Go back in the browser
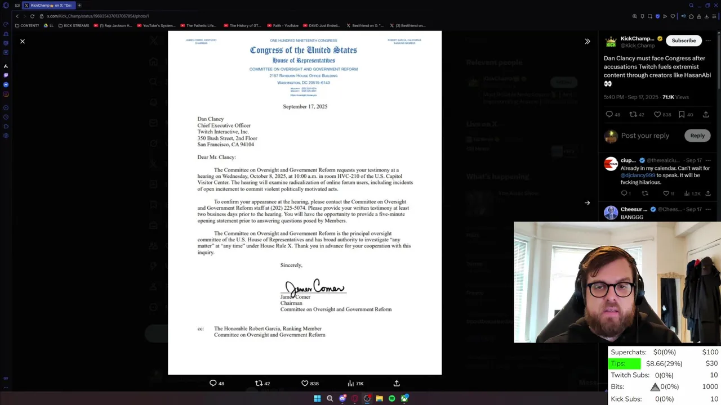The height and width of the screenshot is (405, 721). pyautogui.click(x=17, y=16)
